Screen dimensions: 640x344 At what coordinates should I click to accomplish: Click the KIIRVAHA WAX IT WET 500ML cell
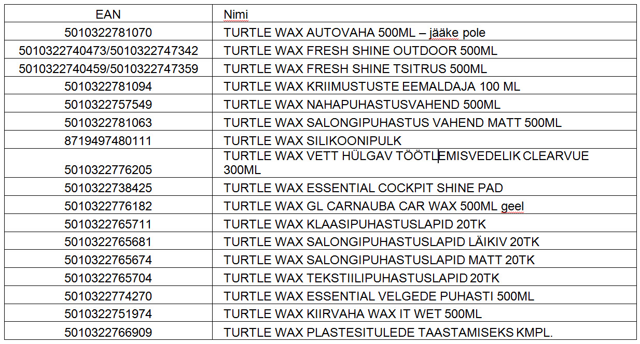click(424, 313)
